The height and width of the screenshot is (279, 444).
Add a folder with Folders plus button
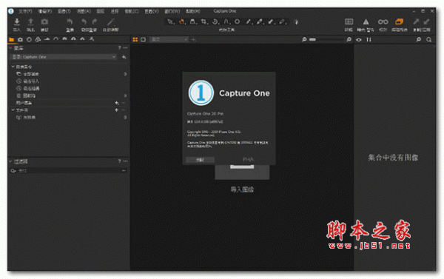116,110
